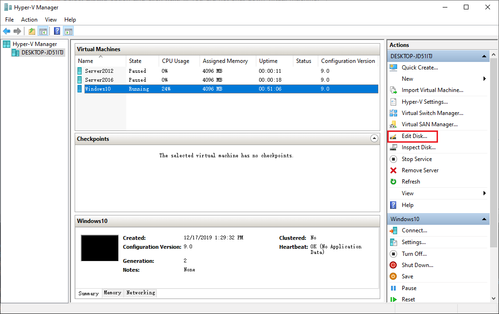Click Edit Disk... action
The image size is (499, 314).
(x=414, y=136)
